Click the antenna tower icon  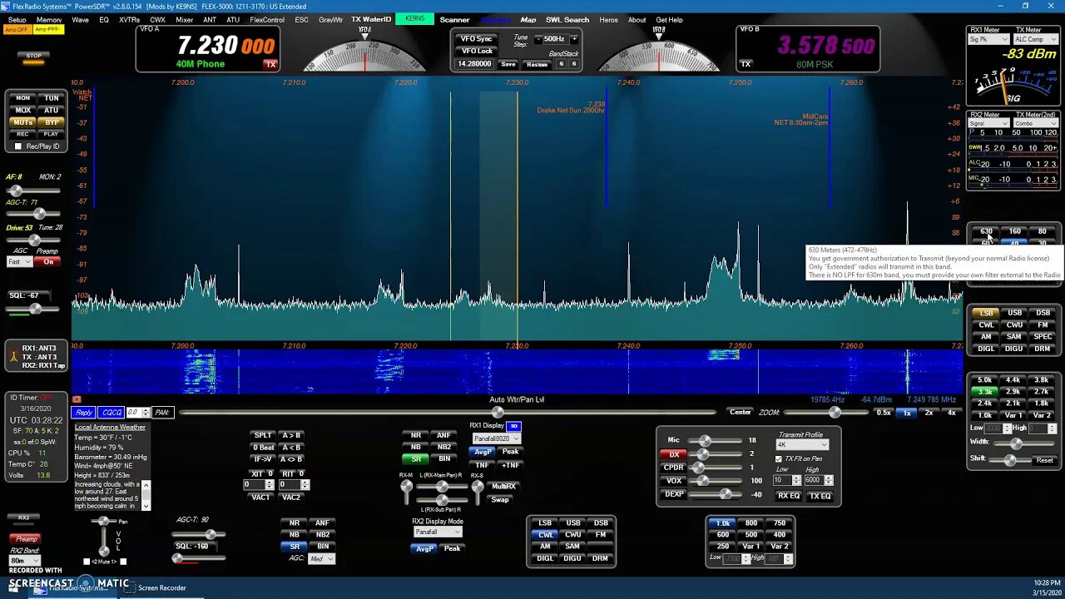[x=12, y=357]
